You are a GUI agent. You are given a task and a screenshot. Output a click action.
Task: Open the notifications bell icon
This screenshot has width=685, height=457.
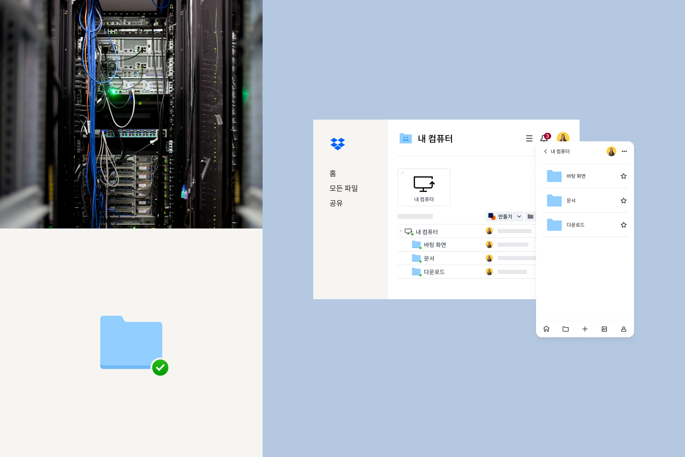click(x=543, y=138)
